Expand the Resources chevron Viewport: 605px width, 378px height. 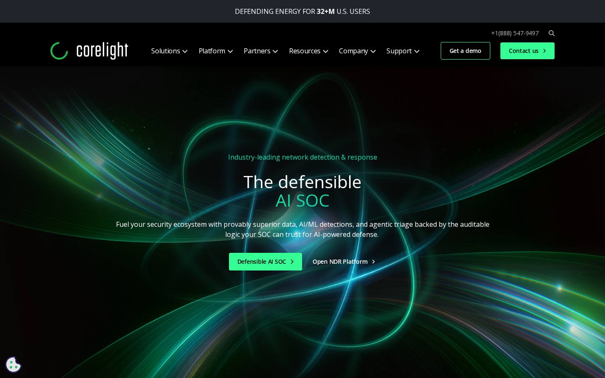(x=326, y=51)
